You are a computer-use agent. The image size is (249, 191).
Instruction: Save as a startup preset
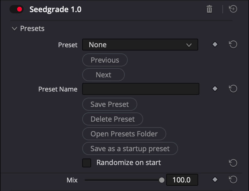click(130, 148)
